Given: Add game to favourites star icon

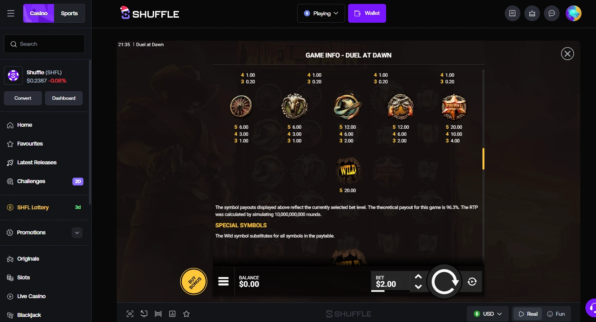Looking at the screenshot, I should (x=186, y=314).
